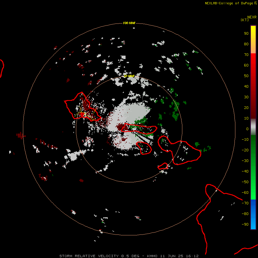Click the gray zero-velocity segment of the color bar
Screen dimensions: 258x258
click(253, 127)
